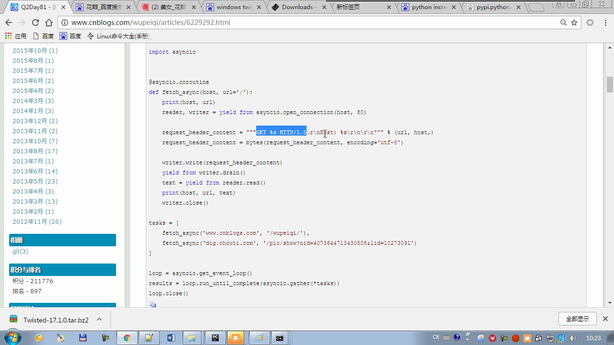Open the git(3) album link
Image resolution: width=614 pixels, height=345 pixels.
pyautogui.click(x=21, y=251)
